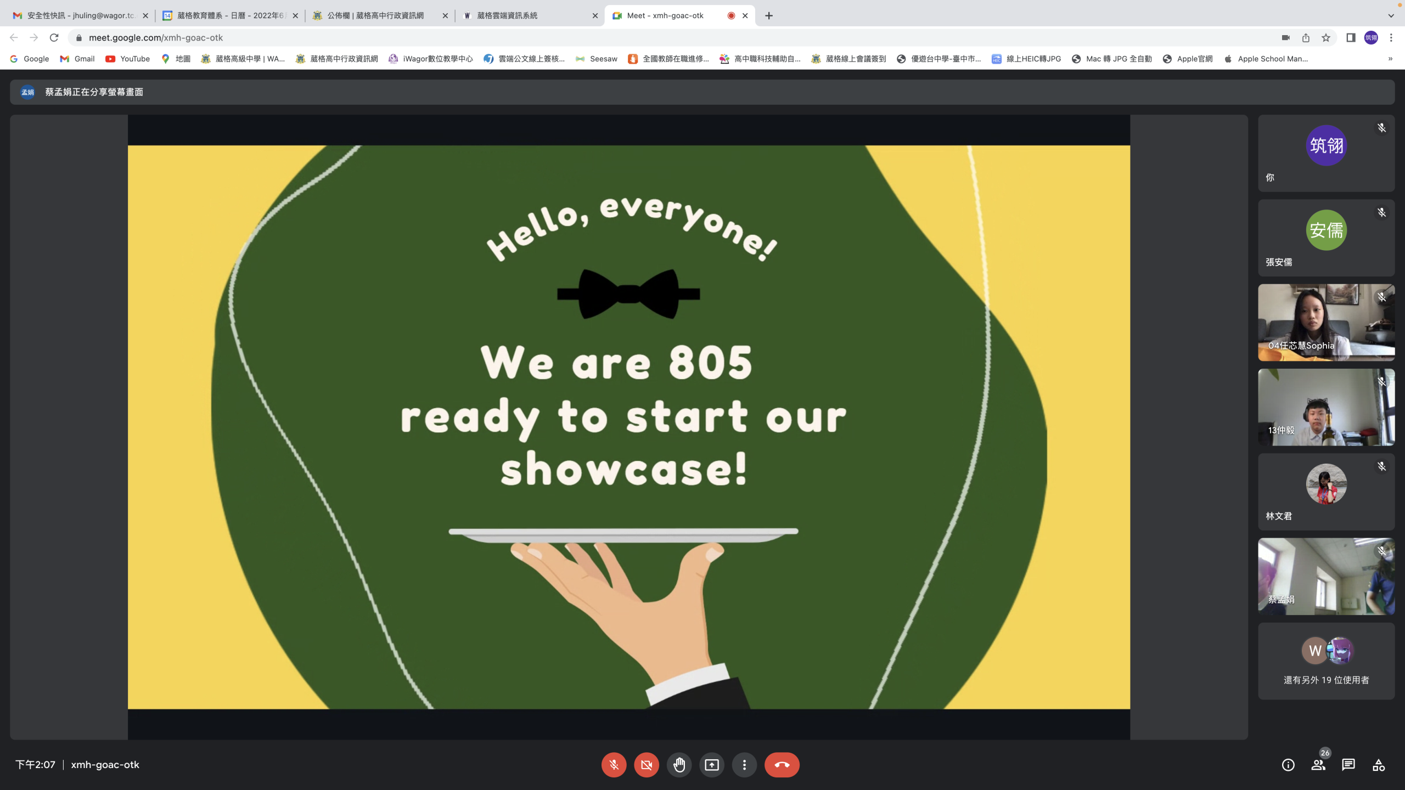Select the 04任芯慧Sophia video tile
The width and height of the screenshot is (1405, 790).
[x=1326, y=323]
